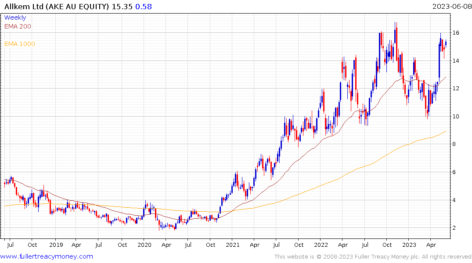Click the Apr label right after 2023
Viewport: 472px width, 263px height.
click(431, 245)
